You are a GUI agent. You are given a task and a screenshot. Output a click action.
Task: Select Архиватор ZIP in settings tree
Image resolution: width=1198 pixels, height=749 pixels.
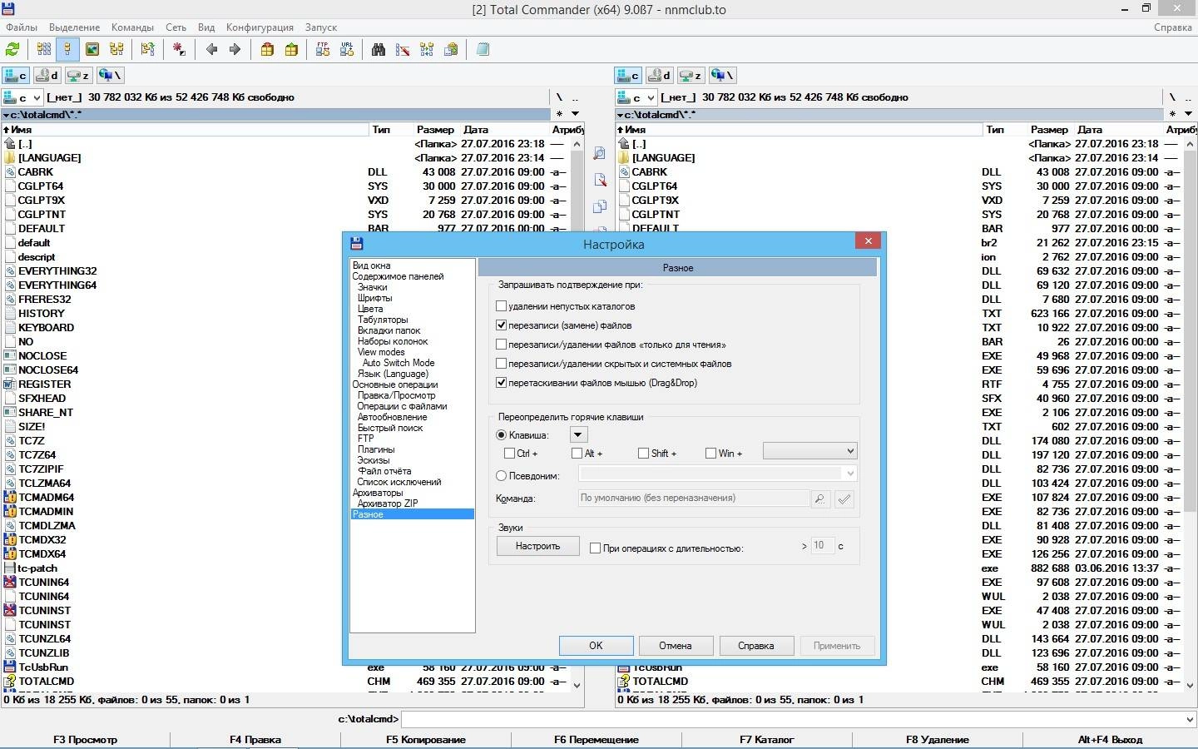(x=388, y=503)
